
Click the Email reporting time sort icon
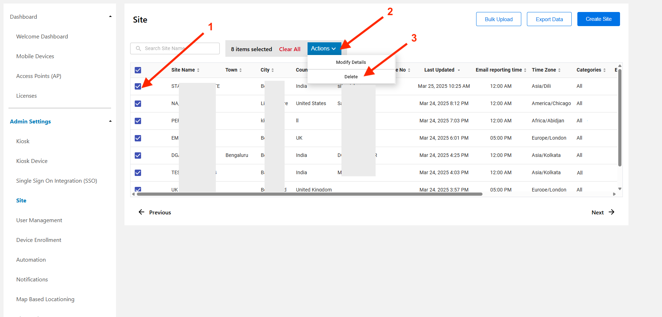(x=525, y=70)
